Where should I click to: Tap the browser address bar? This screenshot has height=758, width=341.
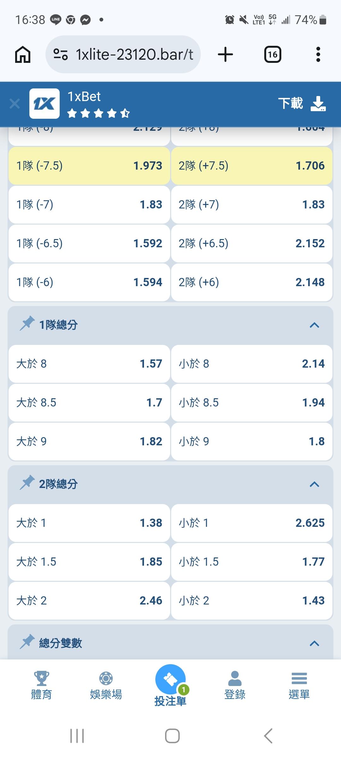click(x=123, y=54)
